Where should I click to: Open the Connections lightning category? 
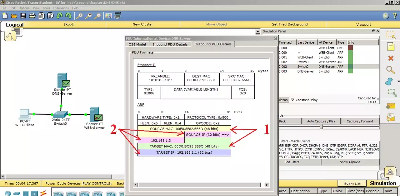pos(43,194)
